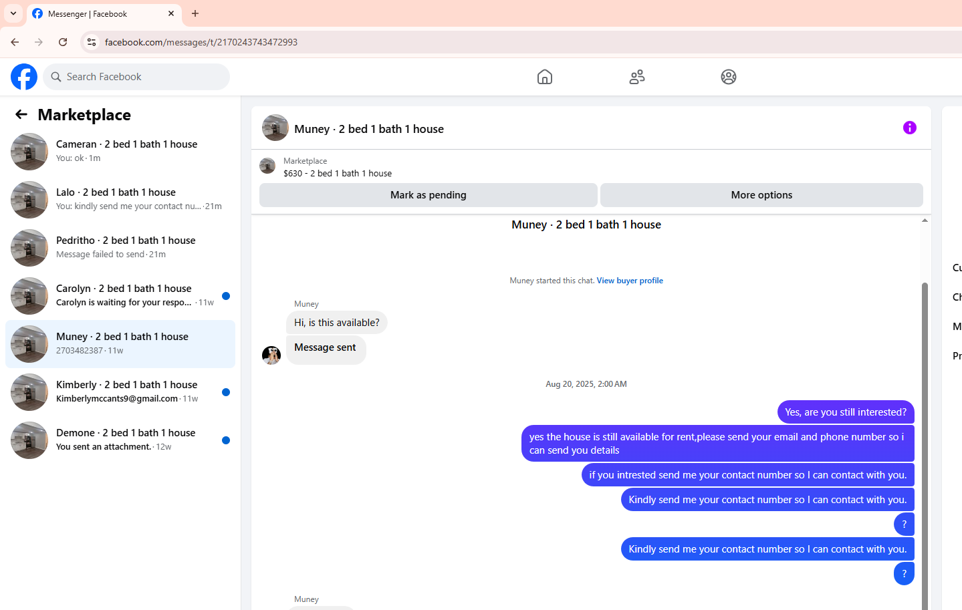This screenshot has height=610, width=962.
Task: Click the magnifier icon in Search Facebook
Action: point(56,77)
